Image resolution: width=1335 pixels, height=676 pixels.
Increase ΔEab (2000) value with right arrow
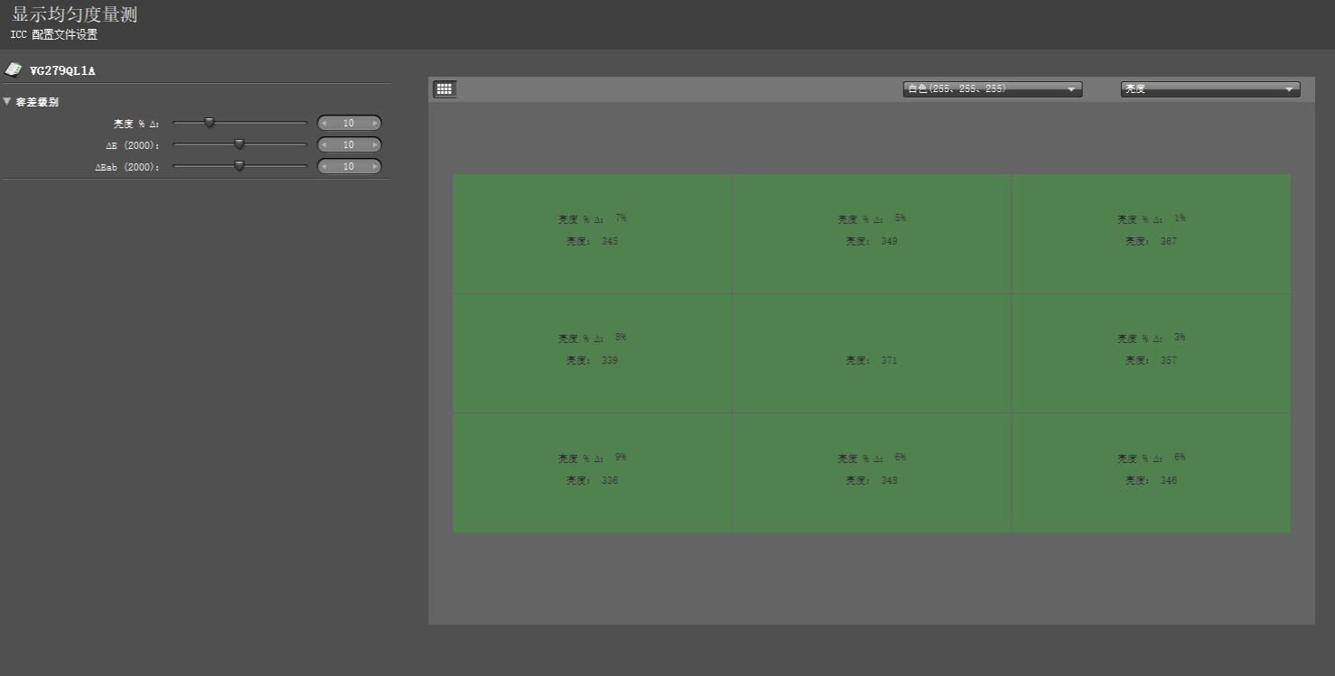coord(375,167)
